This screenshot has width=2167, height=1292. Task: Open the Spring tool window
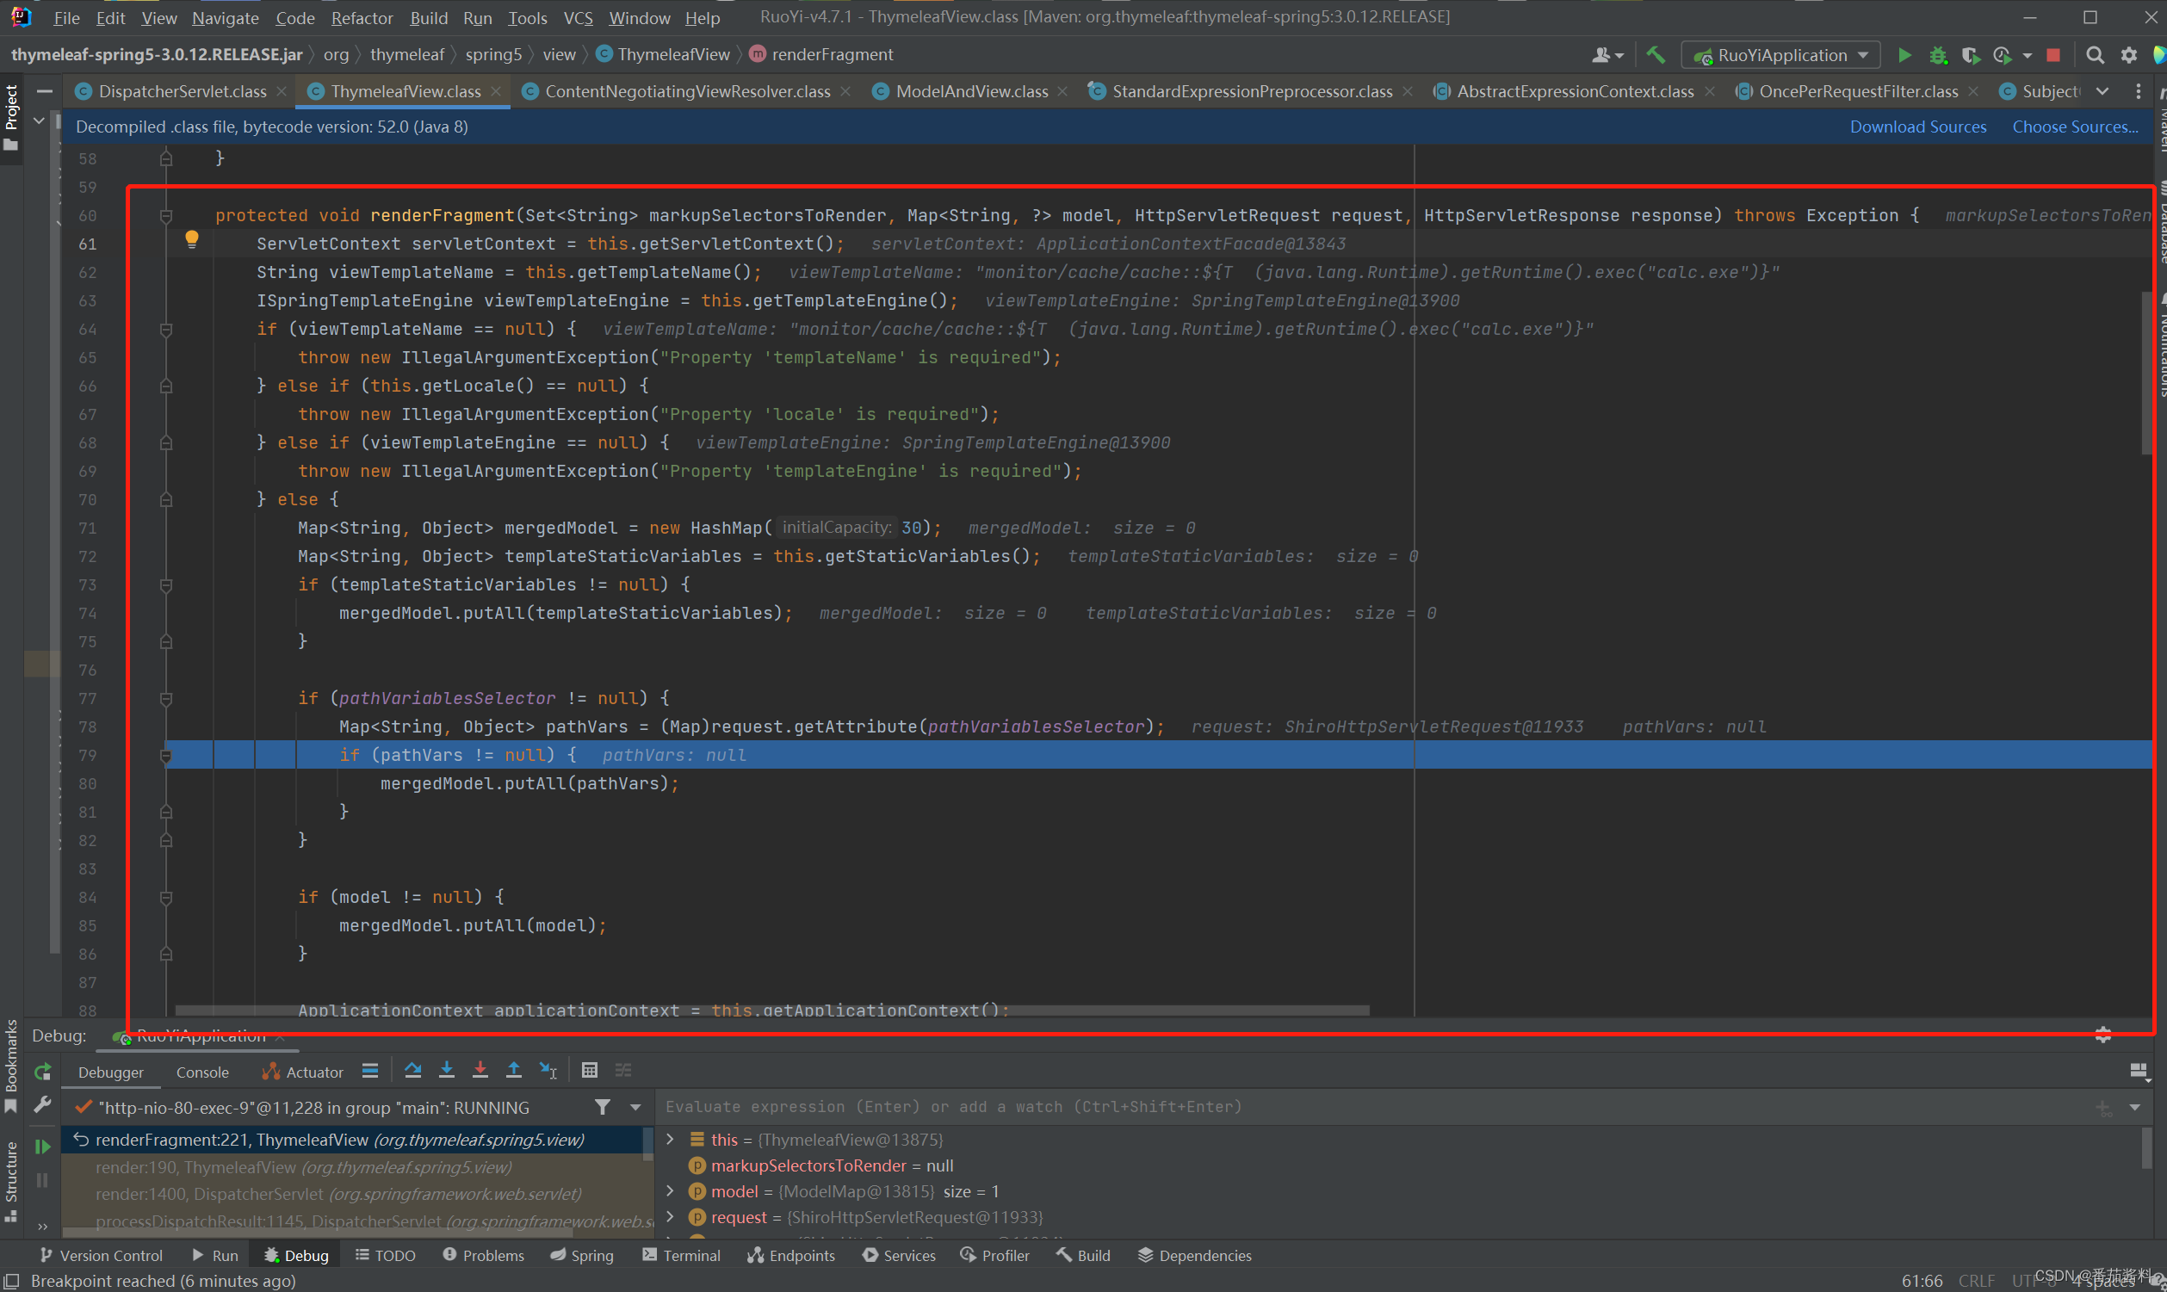582,1255
